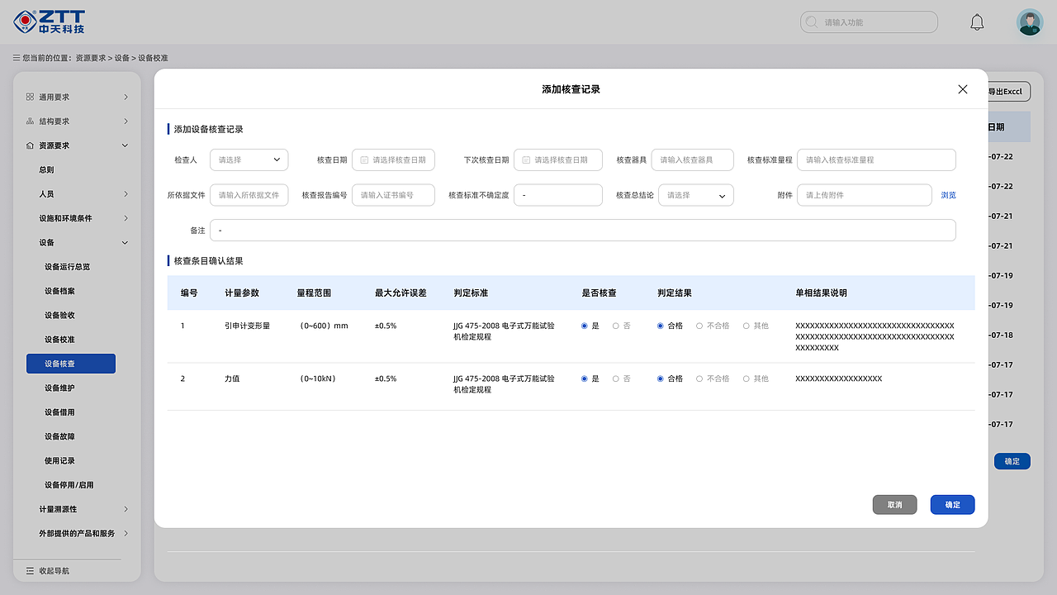
Task: Click the 资源要求 home icon in sidebar
Action: pos(29,145)
